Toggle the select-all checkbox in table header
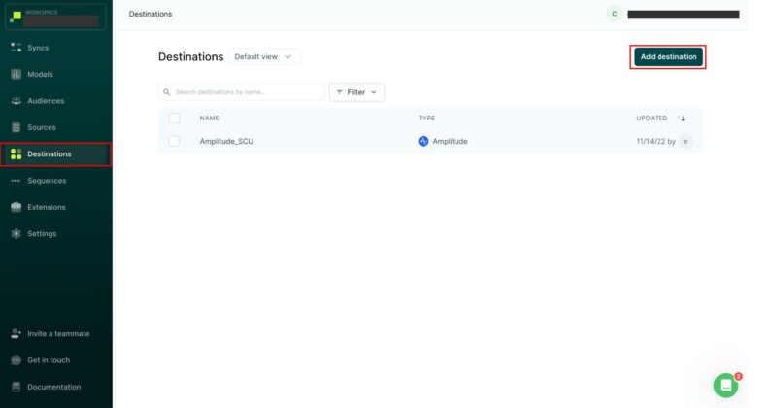The image size is (777, 408). (174, 119)
